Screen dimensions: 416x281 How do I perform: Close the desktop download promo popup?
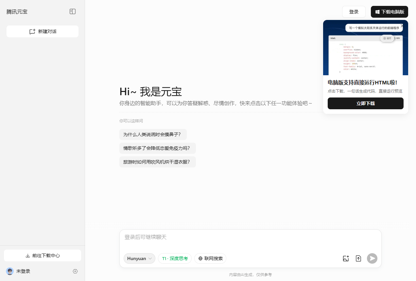click(x=402, y=26)
